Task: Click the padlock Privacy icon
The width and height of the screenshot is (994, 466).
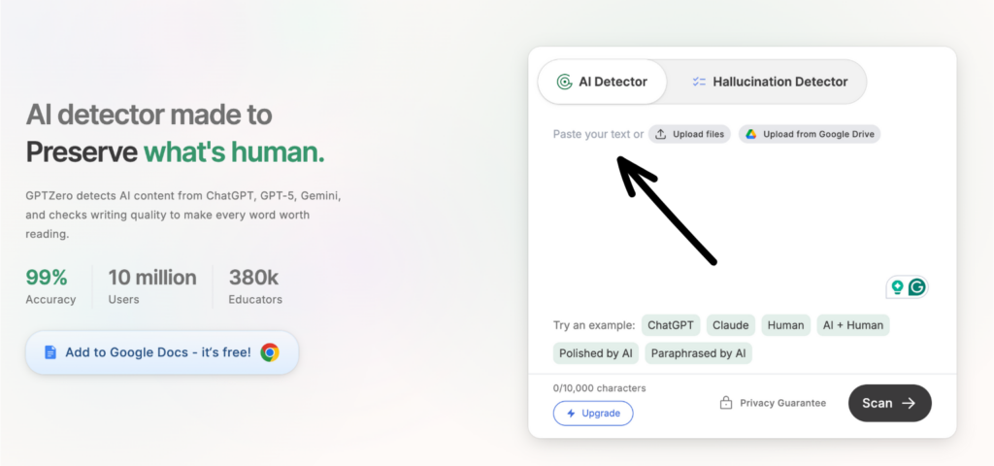Action: point(726,403)
